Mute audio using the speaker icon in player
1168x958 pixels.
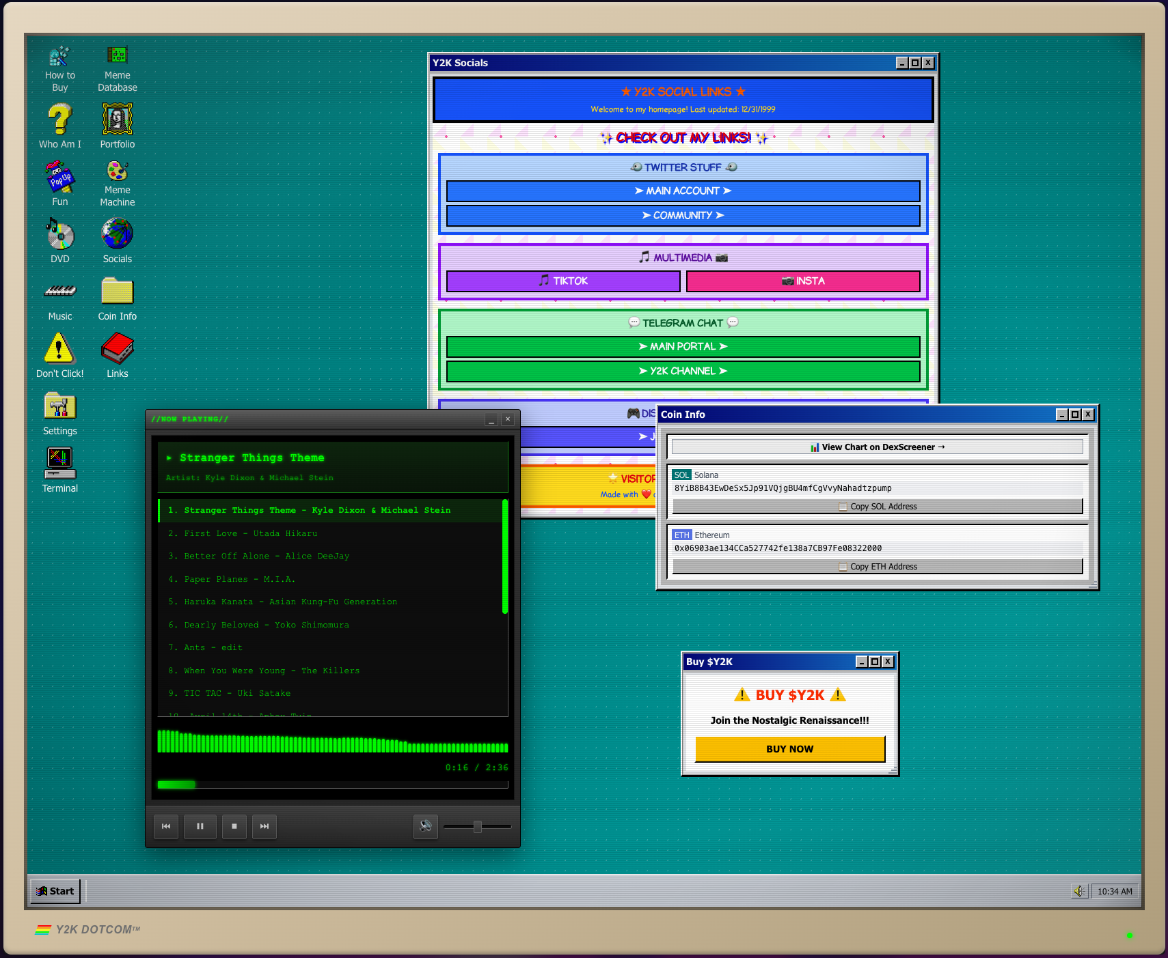tap(426, 826)
